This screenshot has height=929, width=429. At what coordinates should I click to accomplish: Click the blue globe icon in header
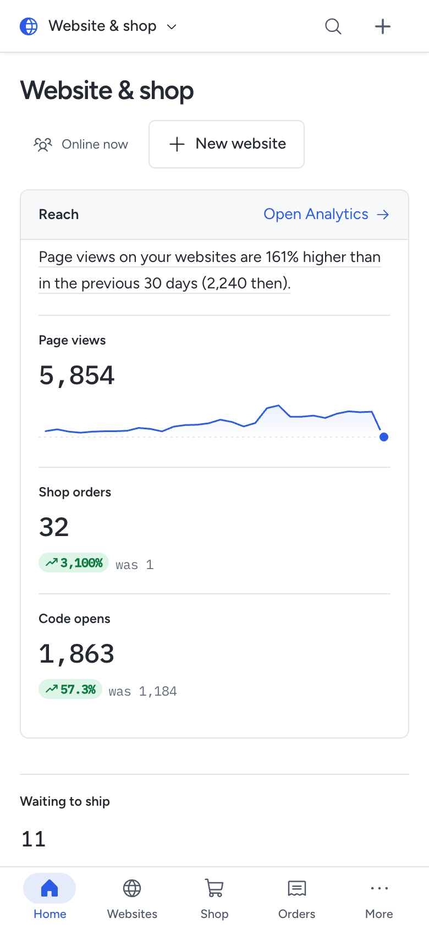tap(29, 26)
